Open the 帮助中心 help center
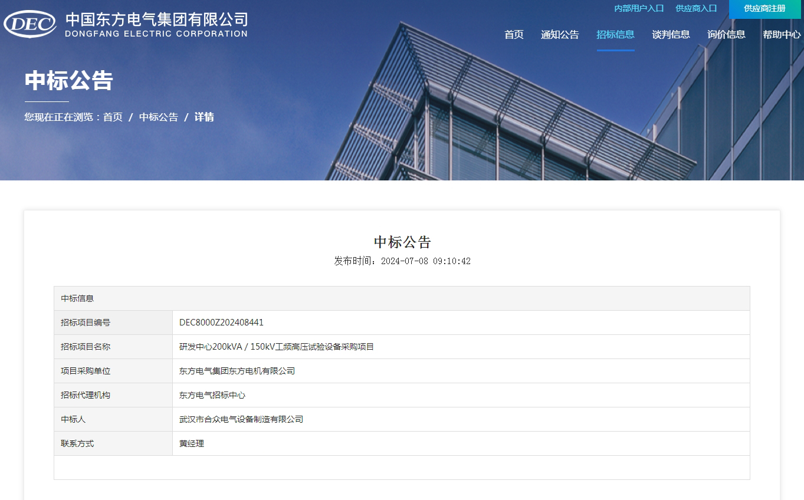 (781, 35)
